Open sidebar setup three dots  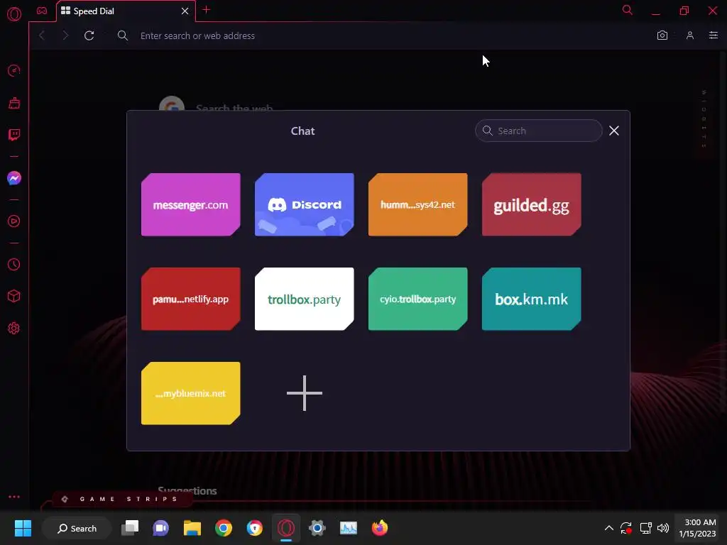click(x=14, y=496)
